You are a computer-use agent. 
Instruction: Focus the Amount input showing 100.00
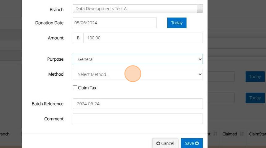tap(143, 38)
